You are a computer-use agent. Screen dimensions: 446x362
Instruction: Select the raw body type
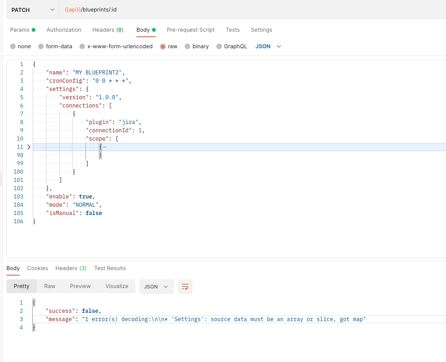(169, 46)
